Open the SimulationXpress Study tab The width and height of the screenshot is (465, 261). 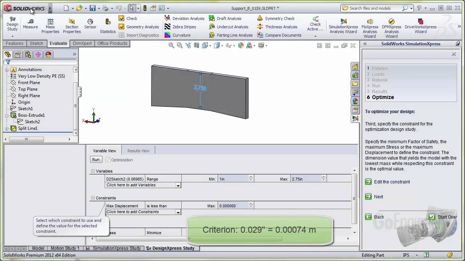[x=113, y=248]
